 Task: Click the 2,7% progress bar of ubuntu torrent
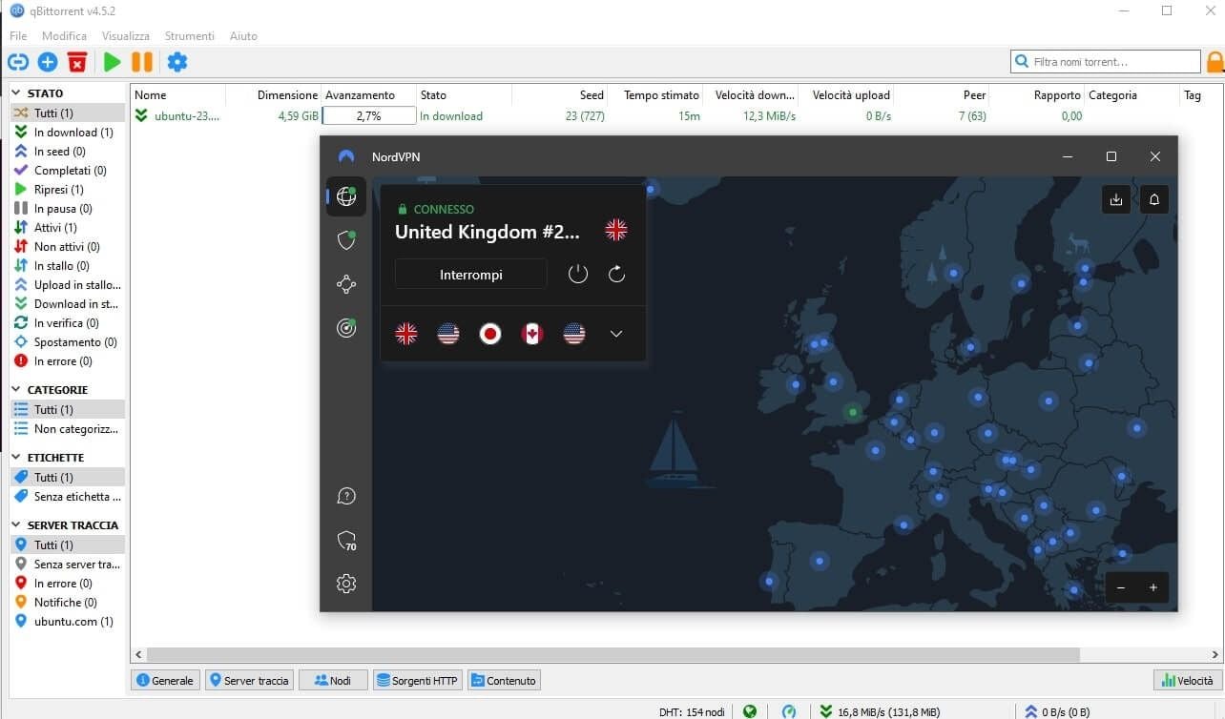(369, 116)
